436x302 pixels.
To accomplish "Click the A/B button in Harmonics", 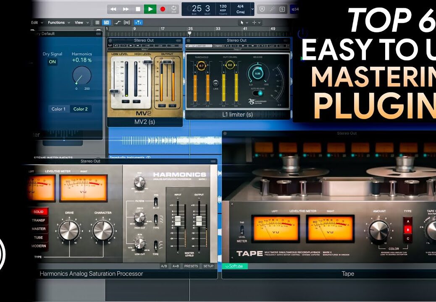I will (164, 266).
